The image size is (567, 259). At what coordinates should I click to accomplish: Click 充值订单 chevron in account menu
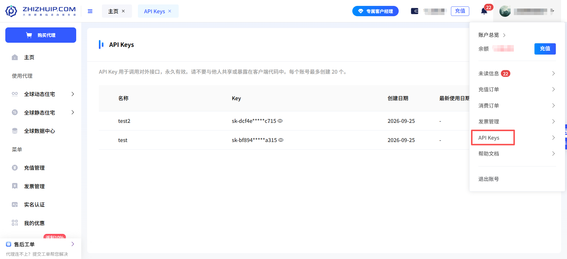pos(553,89)
